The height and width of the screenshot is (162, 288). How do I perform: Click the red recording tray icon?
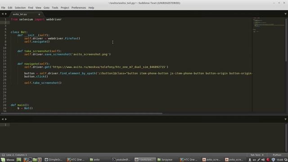click(268, 160)
